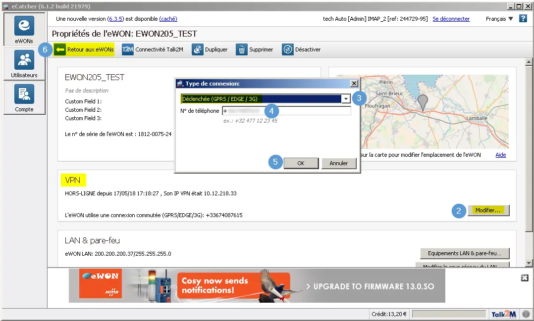The height and width of the screenshot is (321, 534).
Task: Click the eCatcher title bar app icon
Action: point(6,6)
